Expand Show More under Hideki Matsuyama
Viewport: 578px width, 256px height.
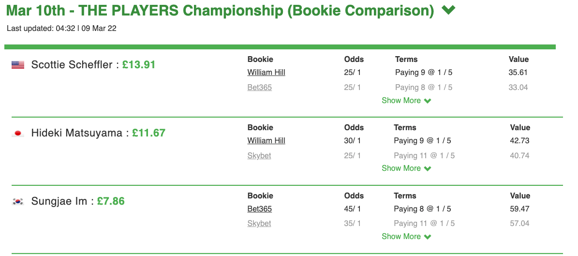(406, 168)
